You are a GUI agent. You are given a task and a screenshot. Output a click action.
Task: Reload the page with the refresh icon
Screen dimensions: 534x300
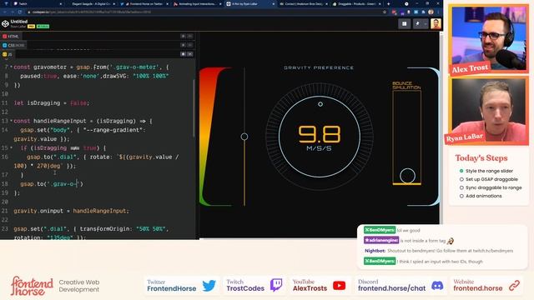pos(20,12)
